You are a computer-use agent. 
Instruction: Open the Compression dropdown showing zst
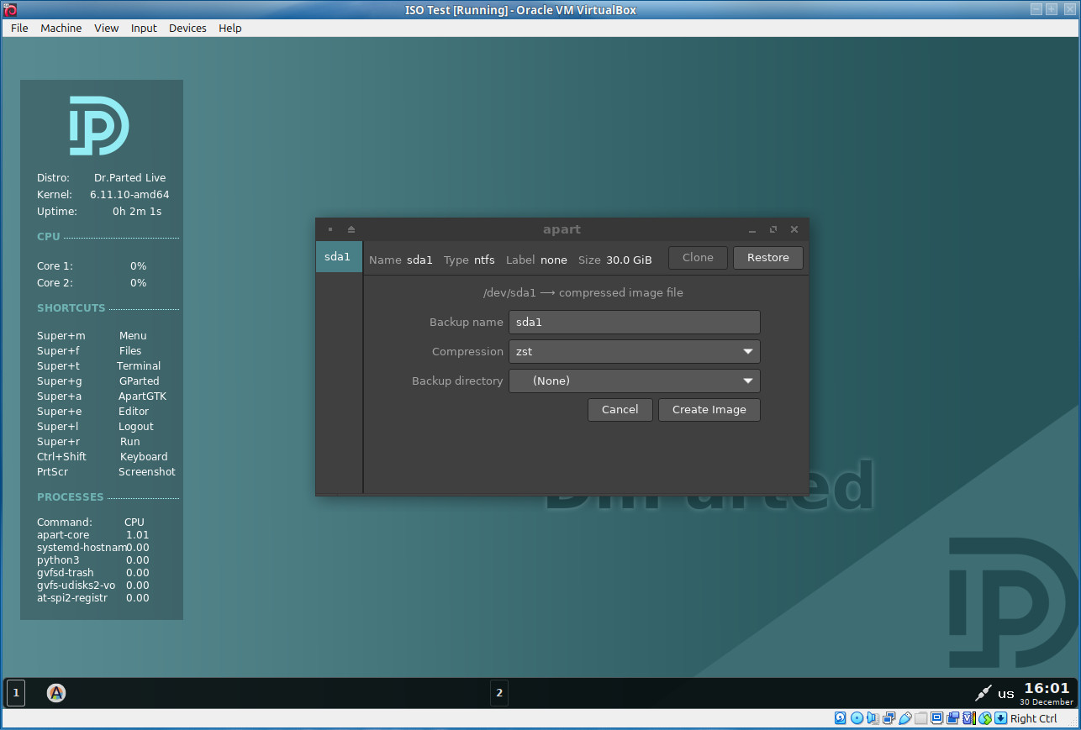pyautogui.click(x=635, y=352)
